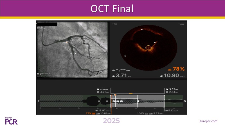Select the 77% proximal expansion value
Screen dimensions: 225x126
(x=89, y=113)
